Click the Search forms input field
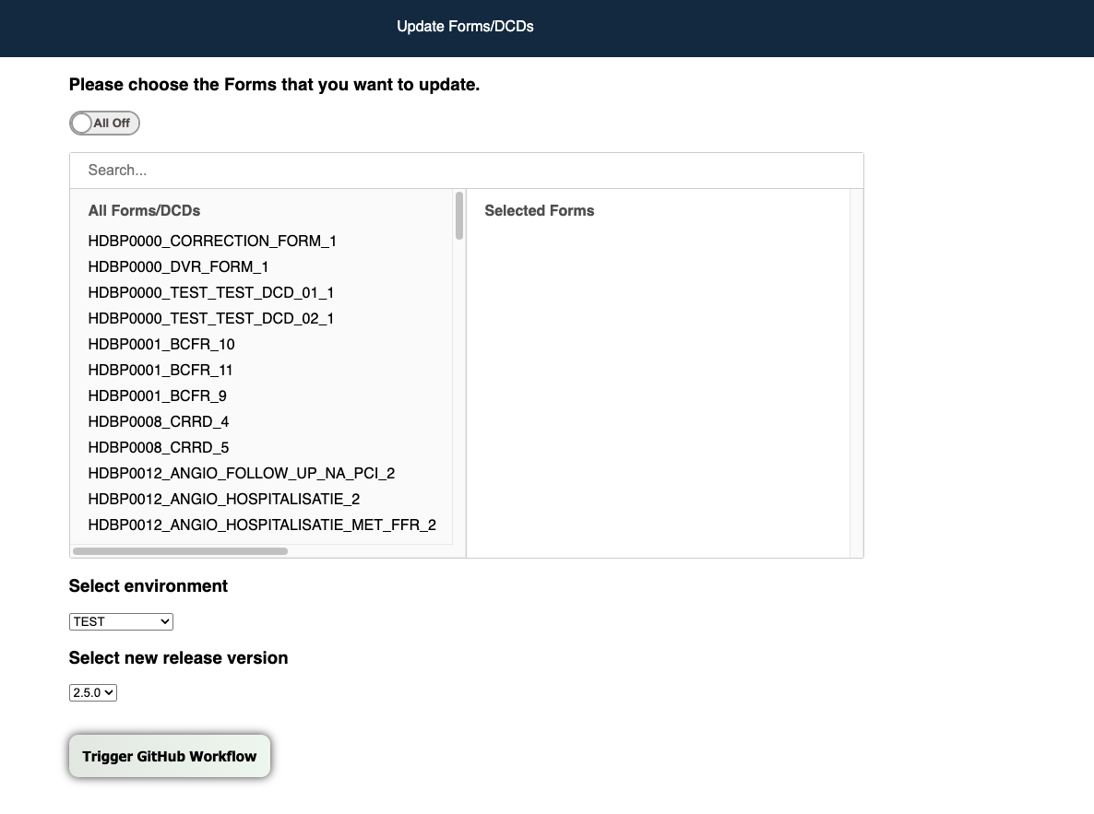This screenshot has width=1094, height=814. 466,171
